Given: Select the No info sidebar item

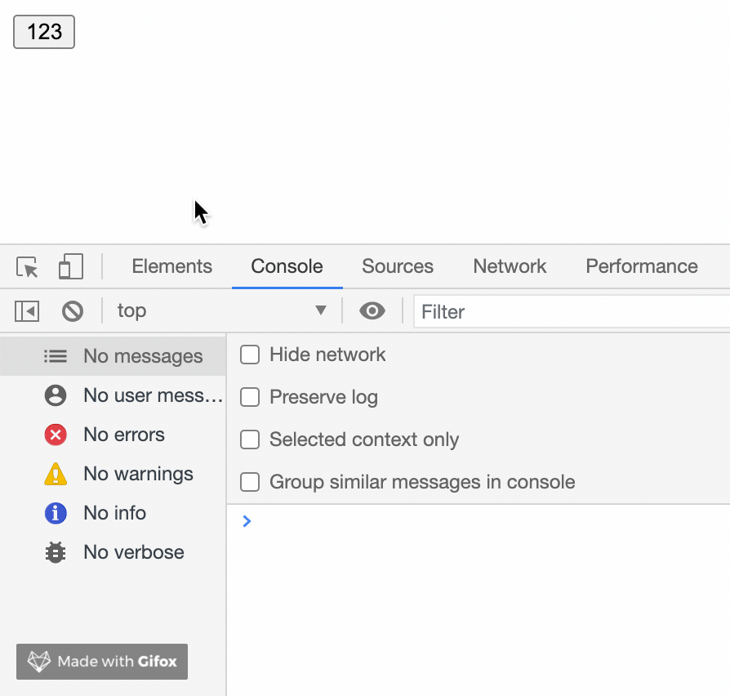Looking at the screenshot, I should (x=114, y=513).
